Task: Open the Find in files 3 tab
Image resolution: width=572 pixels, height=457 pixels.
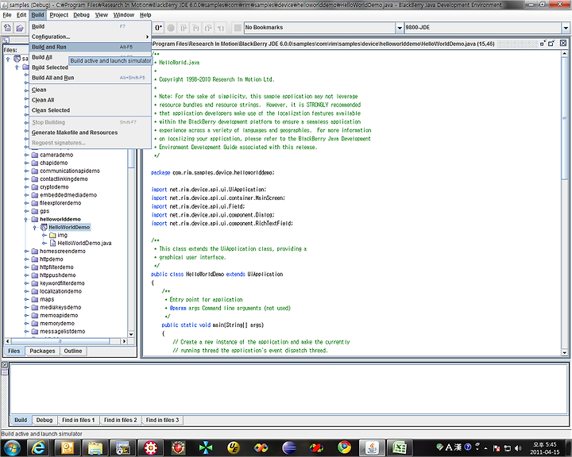Action: [x=162, y=420]
